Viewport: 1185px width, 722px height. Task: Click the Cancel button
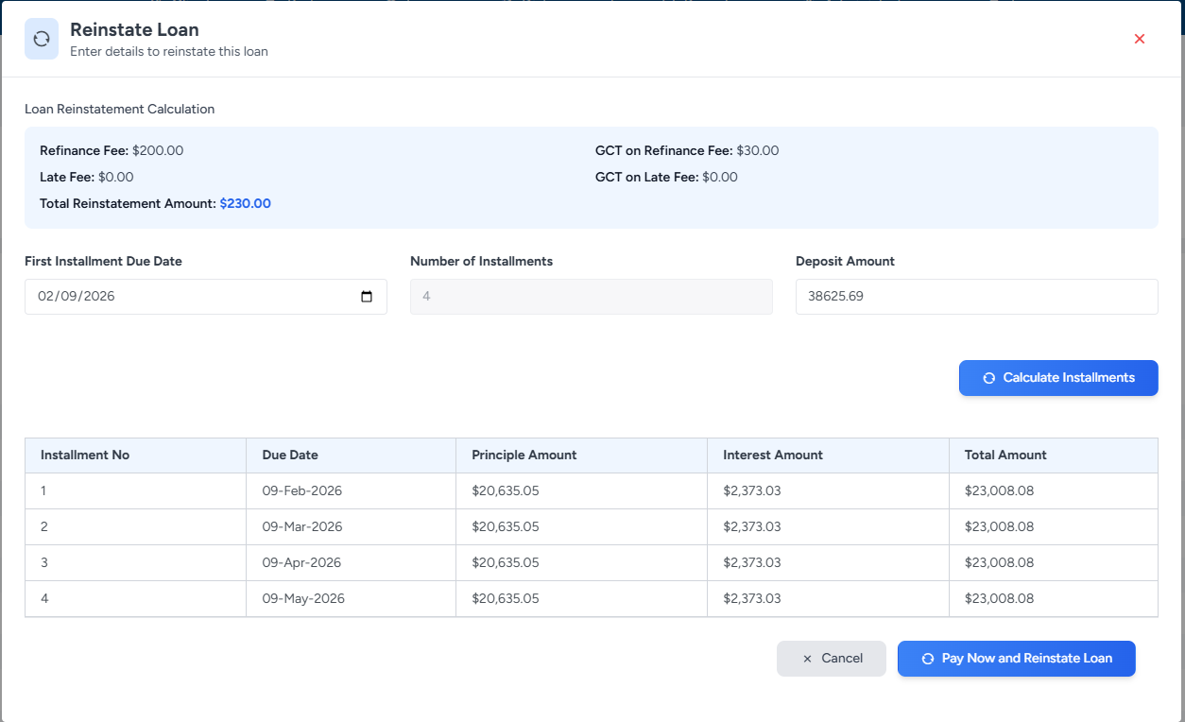click(832, 659)
